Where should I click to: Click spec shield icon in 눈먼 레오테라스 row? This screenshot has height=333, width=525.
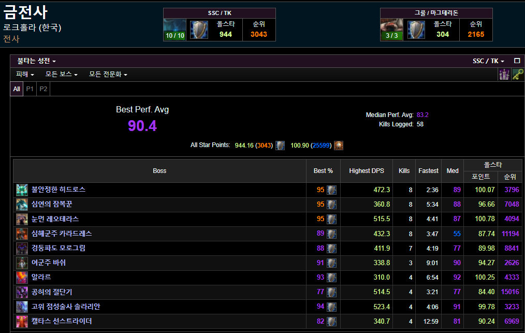331,219
